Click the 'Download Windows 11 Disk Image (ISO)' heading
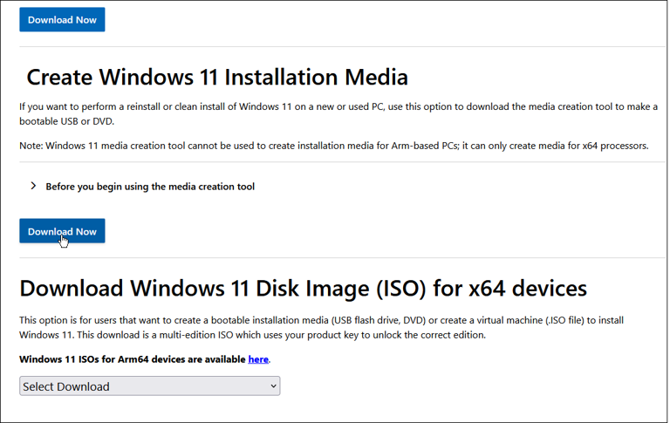The image size is (670, 423). click(x=303, y=289)
